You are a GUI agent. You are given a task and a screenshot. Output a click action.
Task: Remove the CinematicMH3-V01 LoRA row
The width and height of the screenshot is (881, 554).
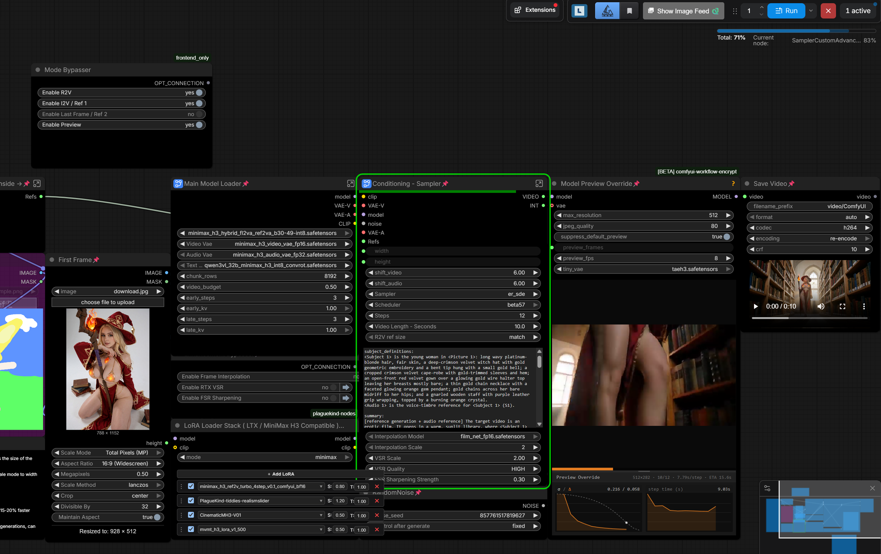tap(377, 515)
